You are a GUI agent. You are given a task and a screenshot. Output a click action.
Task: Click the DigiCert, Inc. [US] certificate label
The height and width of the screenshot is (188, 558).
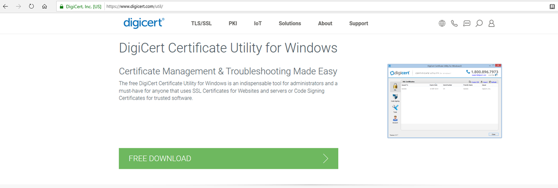tap(84, 6)
